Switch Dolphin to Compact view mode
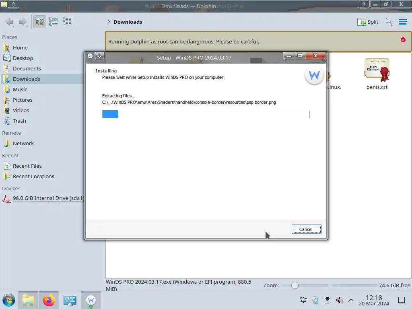Viewport: 412px width, 309px height. (54, 22)
